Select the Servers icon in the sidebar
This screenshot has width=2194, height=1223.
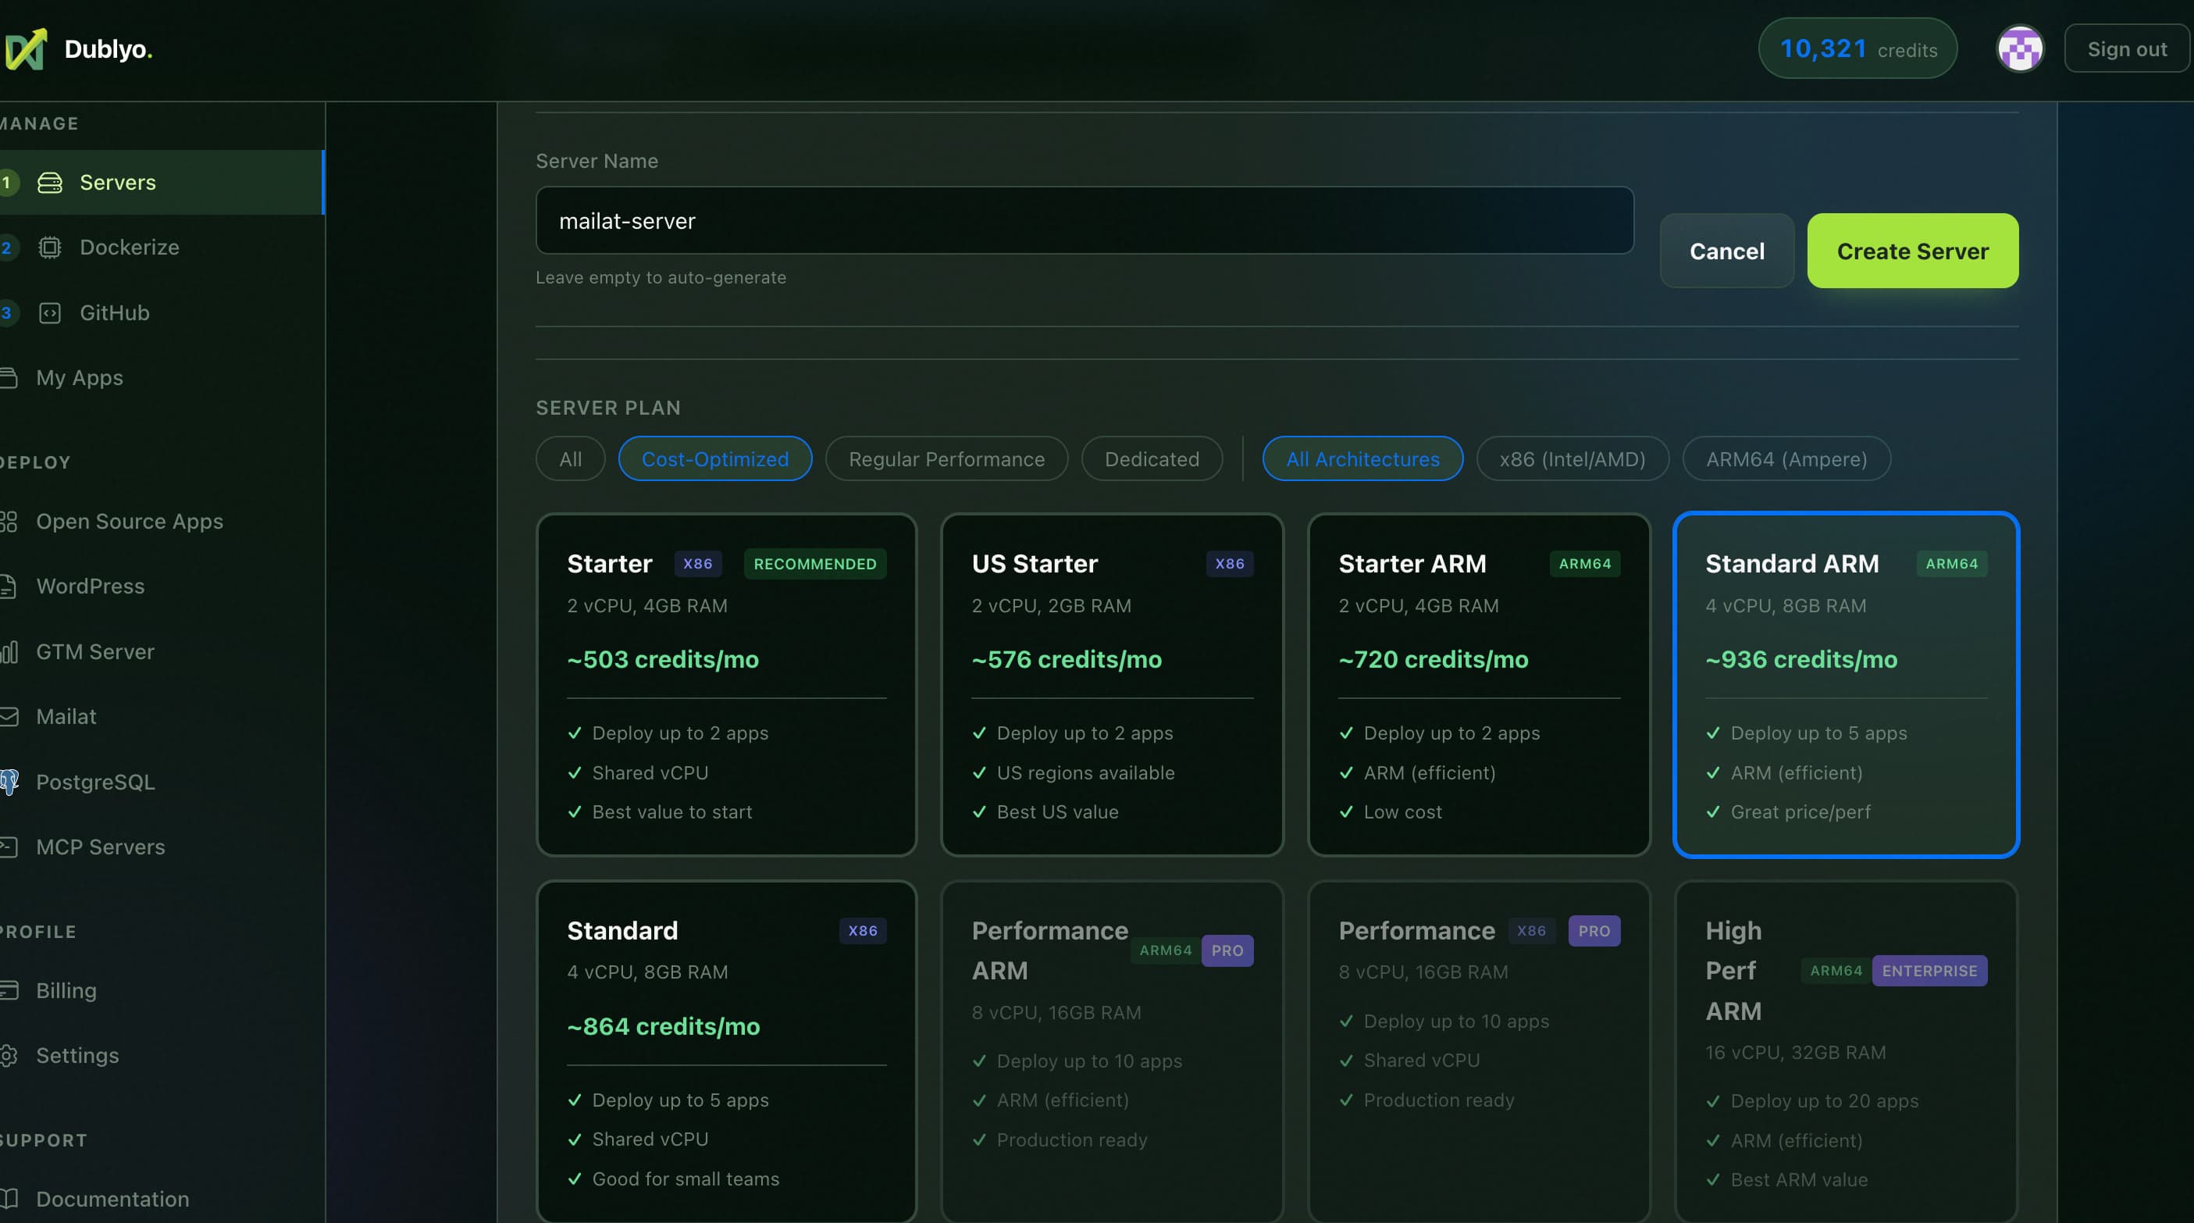pyautogui.click(x=50, y=182)
